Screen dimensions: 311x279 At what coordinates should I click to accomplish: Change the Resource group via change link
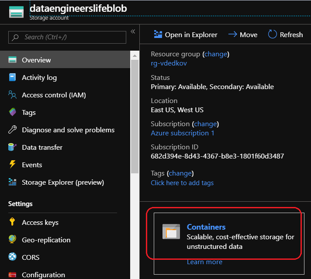click(x=216, y=54)
